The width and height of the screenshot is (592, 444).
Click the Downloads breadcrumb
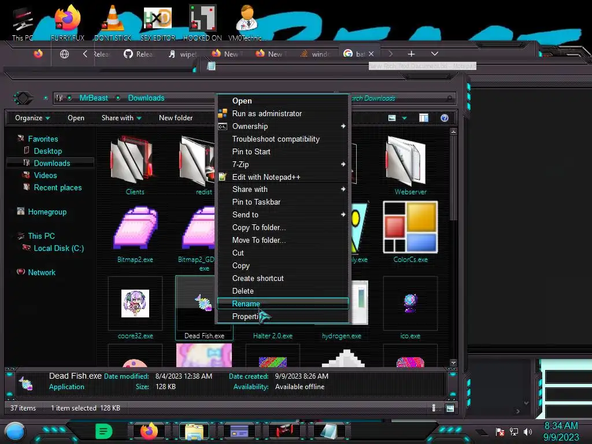146,98
